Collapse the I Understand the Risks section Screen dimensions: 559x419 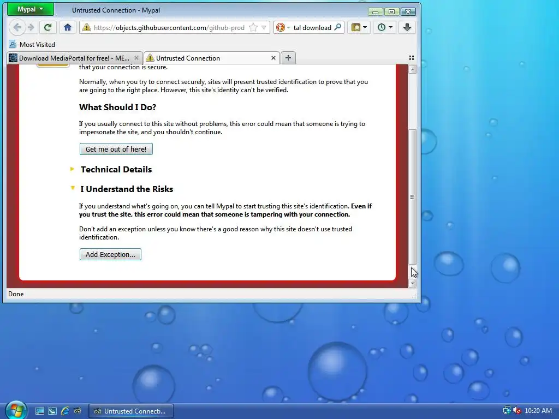[x=122, y=189]
